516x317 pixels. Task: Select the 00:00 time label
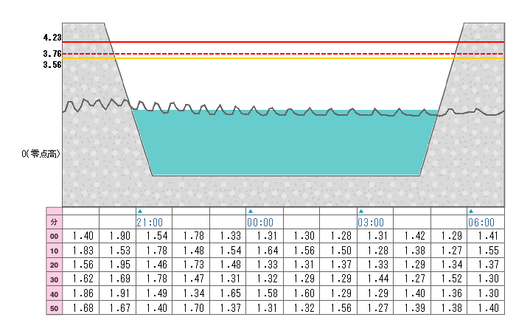click(x=260, y=223)
